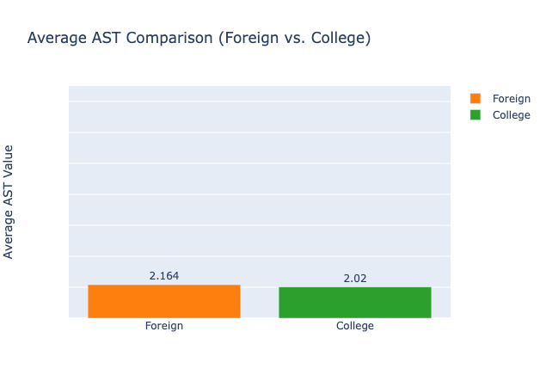Click the orange Foreign bar

click(x=163, y=301)
